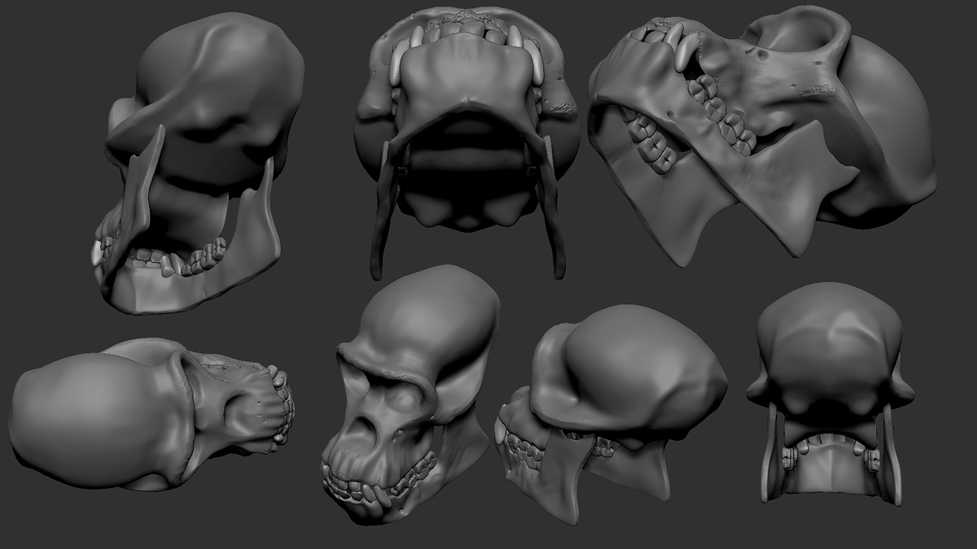Select the underside skull view with white canines
The width and height of the screenshot is (977, 549).
point(467,142)
